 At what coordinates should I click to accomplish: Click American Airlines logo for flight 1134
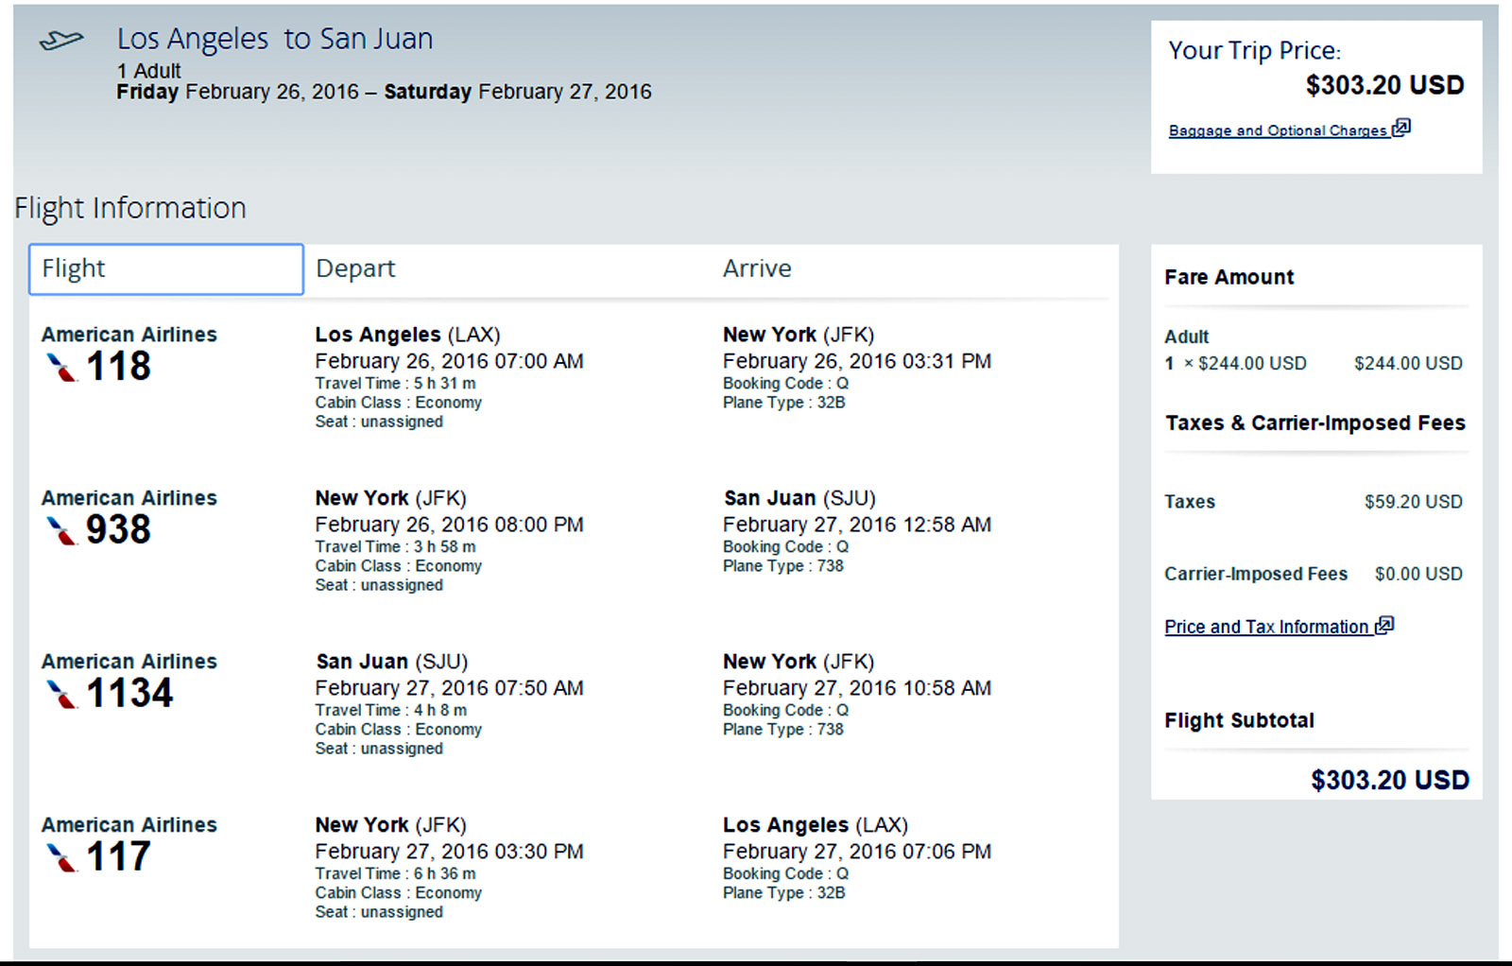tap(61, 694)
